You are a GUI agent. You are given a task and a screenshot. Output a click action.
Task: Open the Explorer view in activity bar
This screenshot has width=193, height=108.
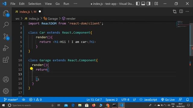point(6,13)
